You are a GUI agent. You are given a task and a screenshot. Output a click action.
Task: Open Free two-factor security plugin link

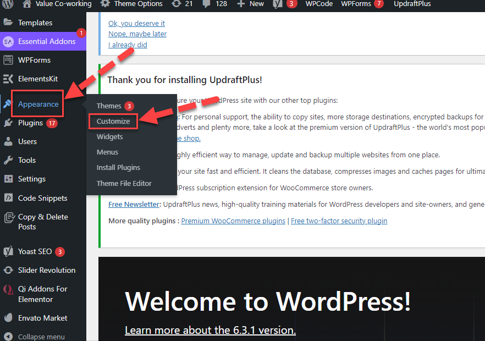(339, 221)
